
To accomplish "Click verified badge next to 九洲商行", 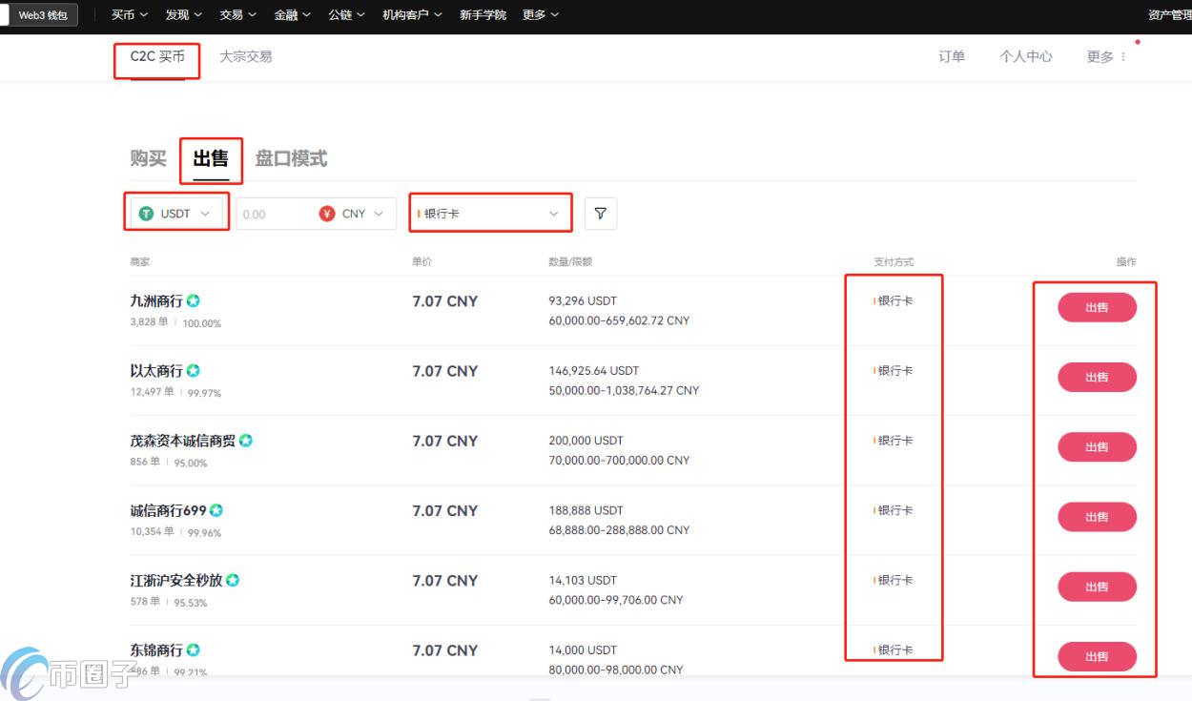I will point(194,301).
